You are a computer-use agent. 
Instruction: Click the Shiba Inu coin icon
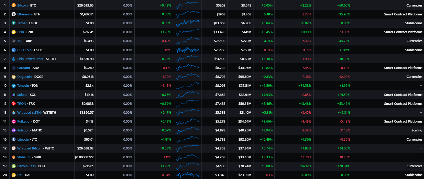click(x=14, y=157)
